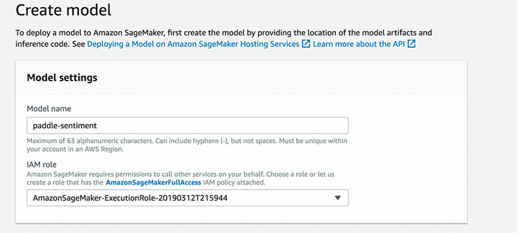Click empty area right of the Model name field
This screenshot has height=233, width=517.
[407, 125]
